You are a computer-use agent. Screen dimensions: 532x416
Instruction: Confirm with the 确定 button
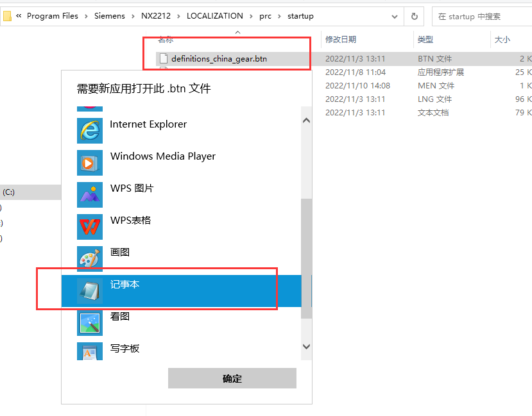point(232,378)
